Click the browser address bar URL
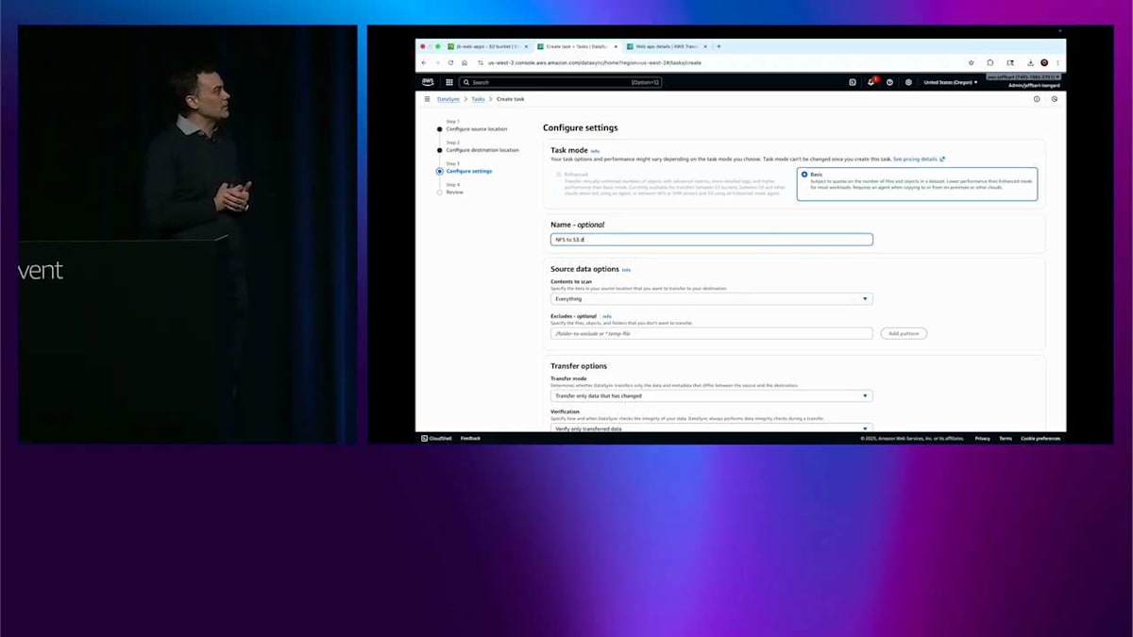The image size is (1133, 637). 595,63
